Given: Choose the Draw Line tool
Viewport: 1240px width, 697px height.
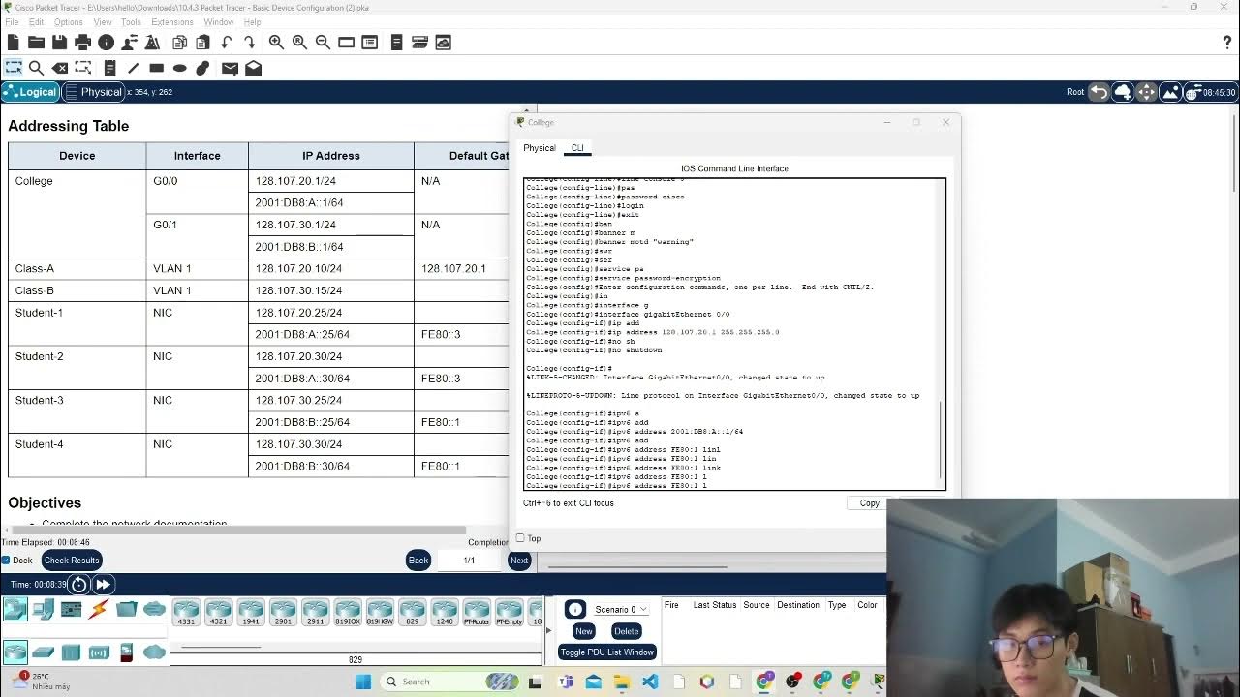Looking at the screenshot, I should tap(133, 68).
